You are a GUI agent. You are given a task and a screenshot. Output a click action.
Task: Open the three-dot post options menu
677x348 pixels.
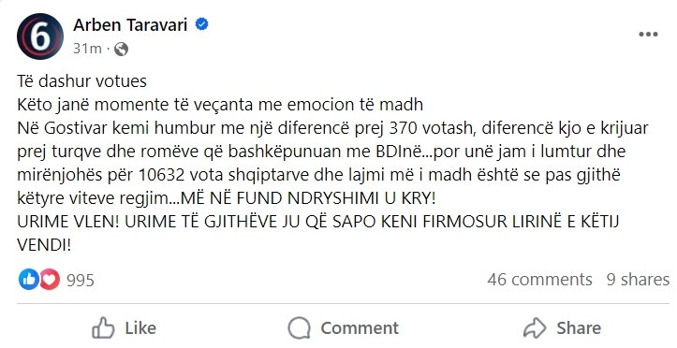pyautogui.click(x=648, y=34)
